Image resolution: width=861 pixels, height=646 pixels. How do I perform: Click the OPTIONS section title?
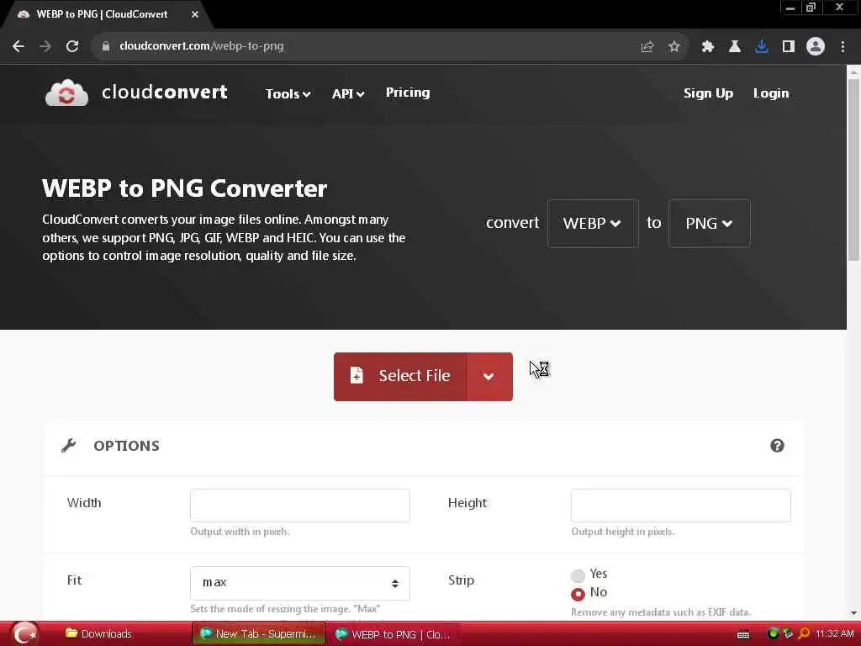[126, 446]
